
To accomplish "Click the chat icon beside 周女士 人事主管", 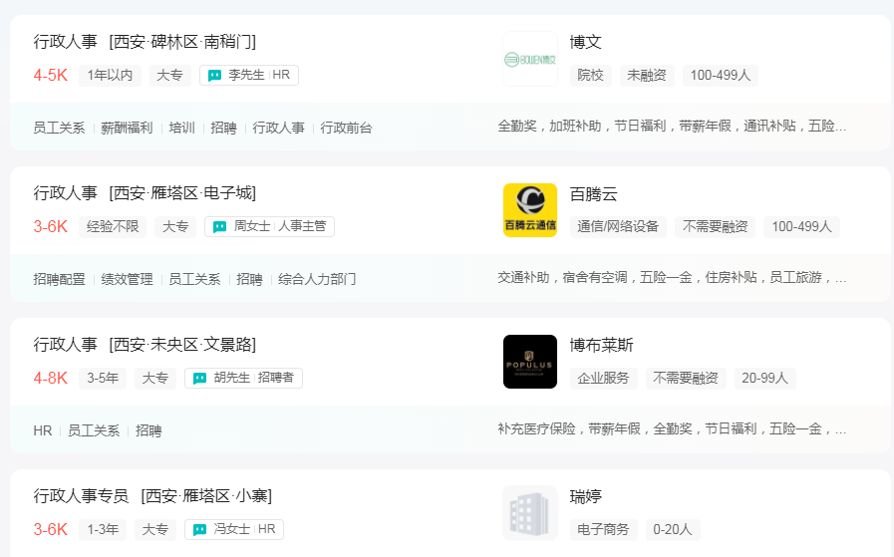I will (x=219, y=227).
